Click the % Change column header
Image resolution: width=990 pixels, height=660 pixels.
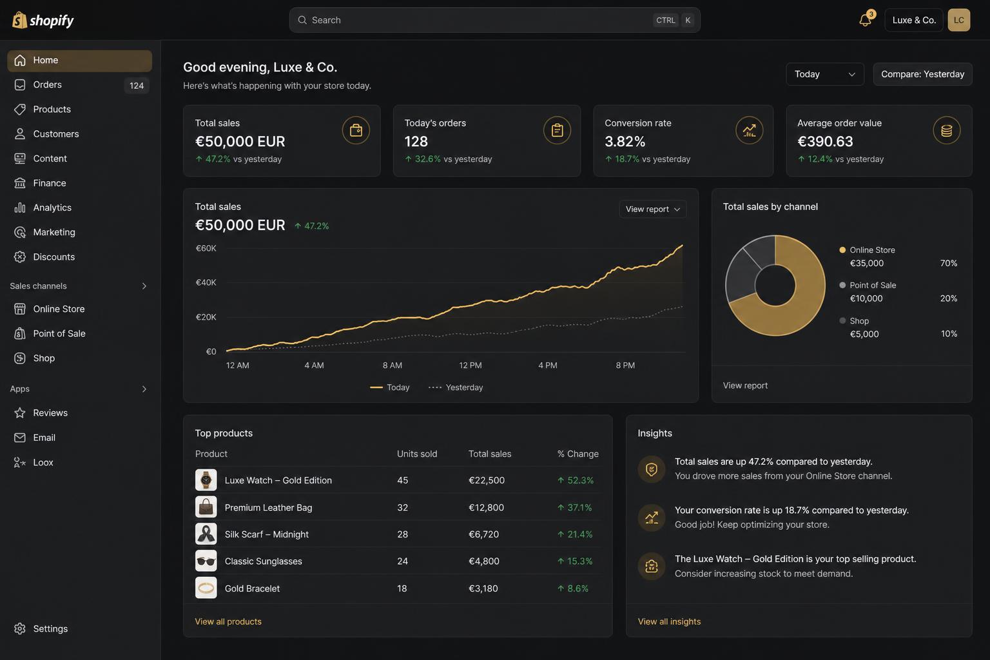[x=578, y=454]
